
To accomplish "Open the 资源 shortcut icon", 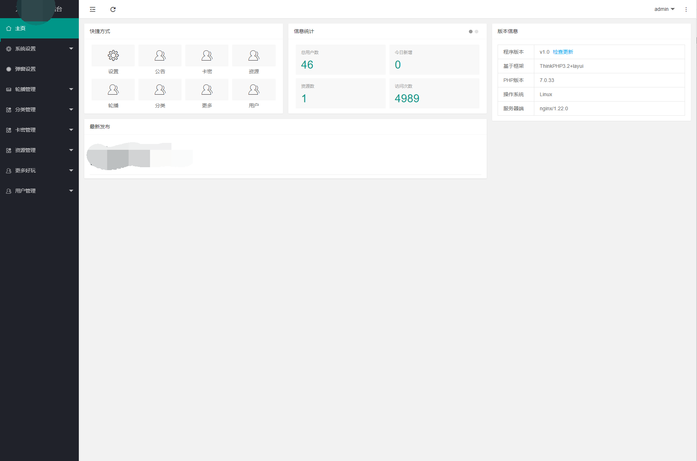I will coord(254,55).
